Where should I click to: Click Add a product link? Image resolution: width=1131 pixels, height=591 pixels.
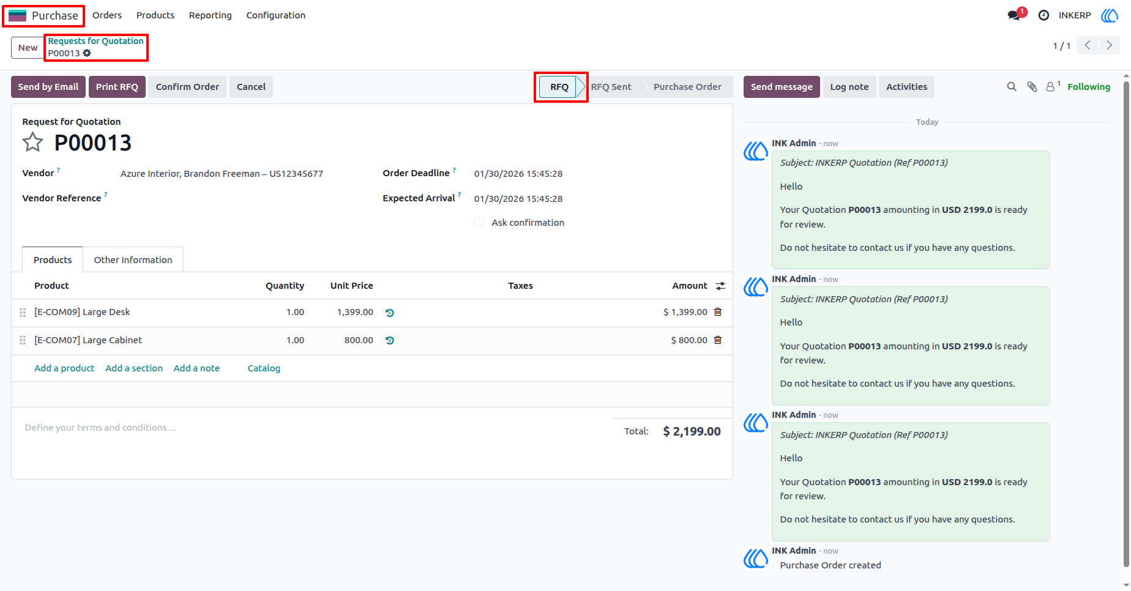(x=64, y=368)
